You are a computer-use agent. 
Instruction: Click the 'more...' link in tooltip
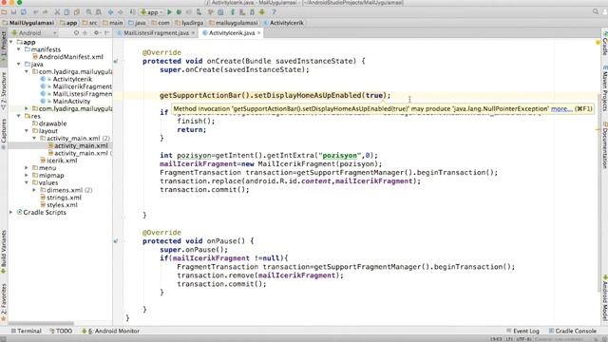point(561,109)
